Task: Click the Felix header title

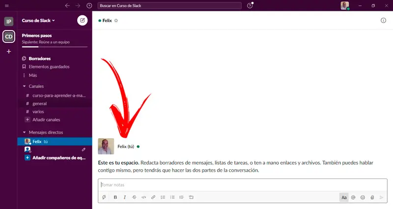Action: coord(107,21)
